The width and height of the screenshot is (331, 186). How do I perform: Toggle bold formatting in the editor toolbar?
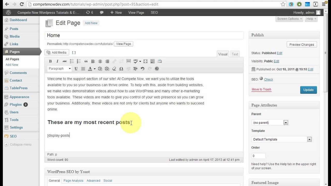50,61
